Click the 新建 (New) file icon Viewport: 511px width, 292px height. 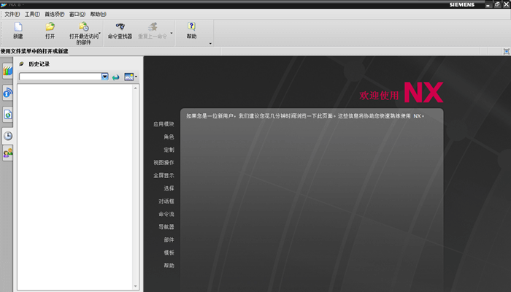(18, 27)
